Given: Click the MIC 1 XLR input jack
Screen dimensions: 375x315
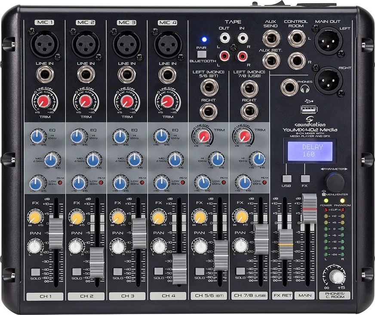Looking at the screenshot, I should point(44,44).
